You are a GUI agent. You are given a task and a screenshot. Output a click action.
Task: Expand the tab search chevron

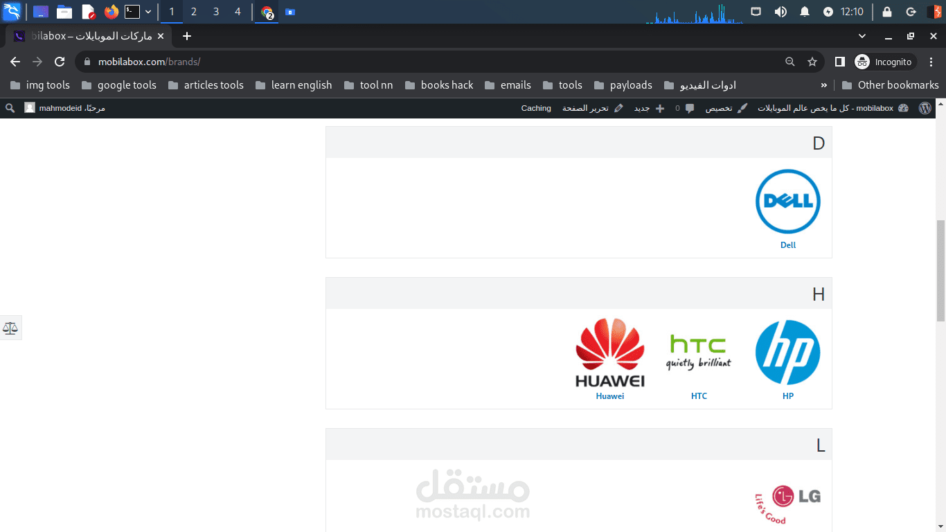tap(862, 36)
